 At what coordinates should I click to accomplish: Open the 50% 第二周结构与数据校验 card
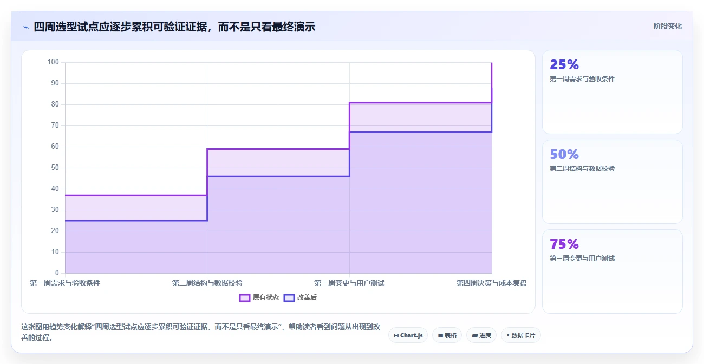pos(612,182)
